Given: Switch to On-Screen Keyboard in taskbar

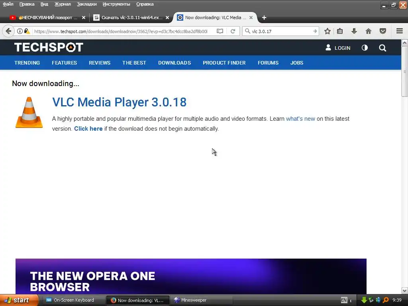Looking at the screenshot, I should 73,300.
